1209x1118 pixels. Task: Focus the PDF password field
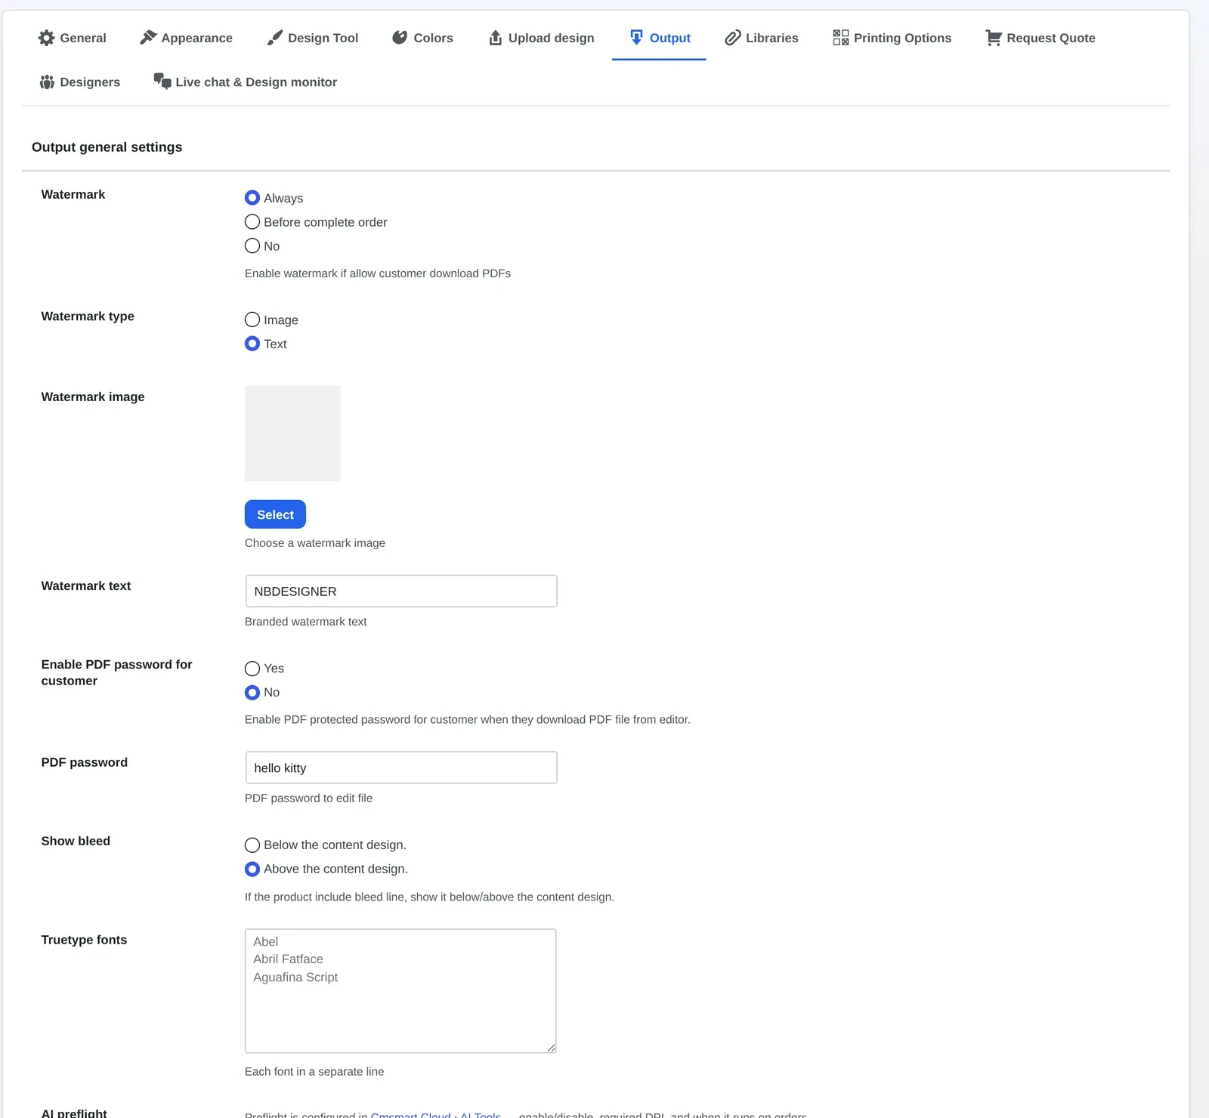coord(401,767)
